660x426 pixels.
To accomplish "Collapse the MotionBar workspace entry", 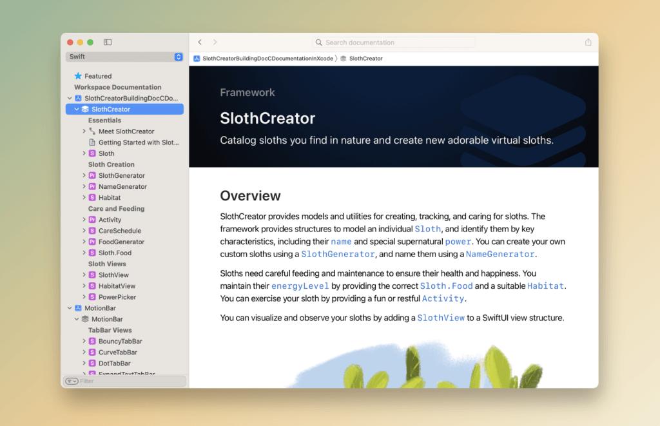I will click(70, 308).
